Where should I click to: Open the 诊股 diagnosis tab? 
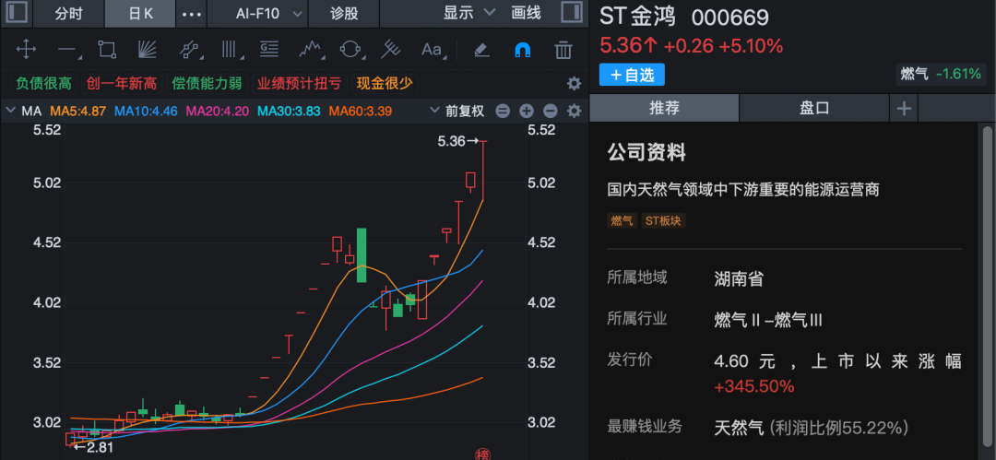click(344, 13)
